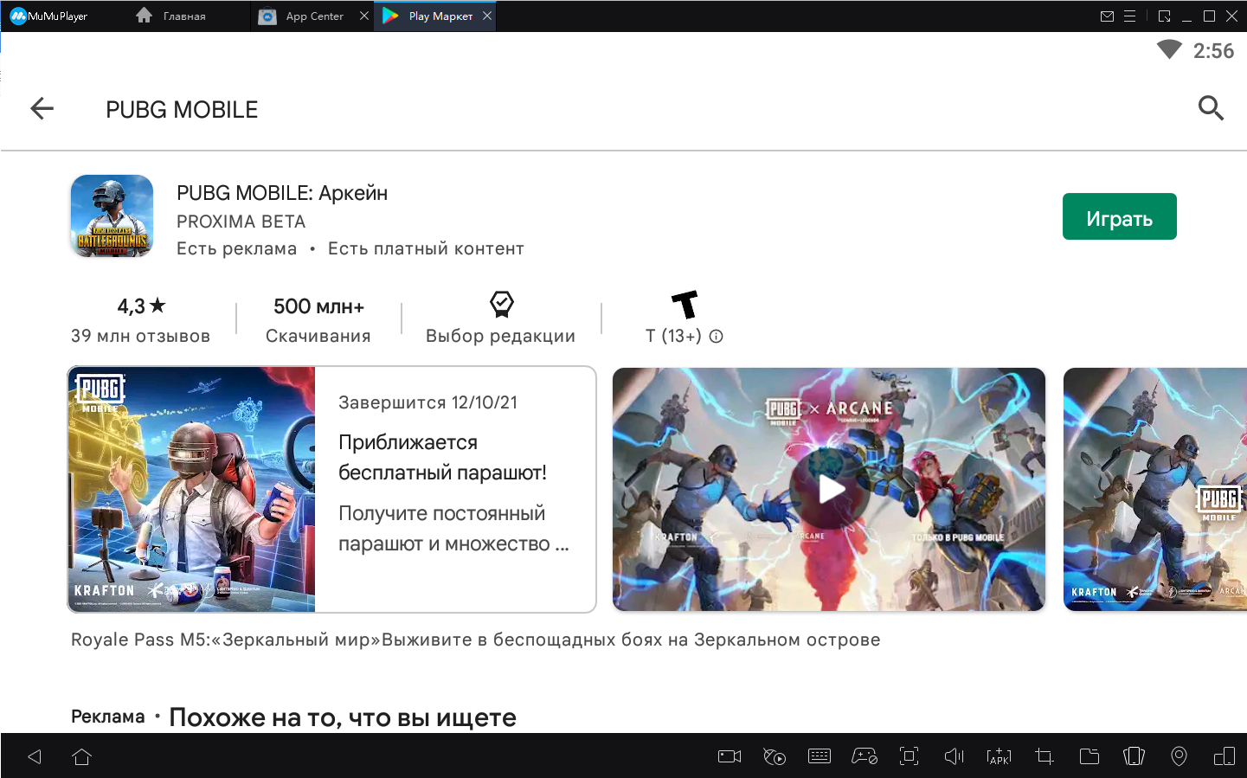Click the back arrow next to PUBG MOBILE
1247x778 pixels.
42,109
